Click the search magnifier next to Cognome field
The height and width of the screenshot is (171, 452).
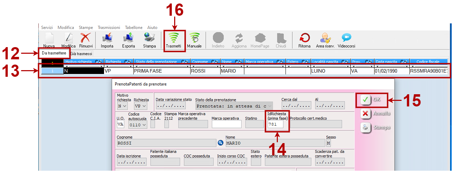tap(221, 143)
